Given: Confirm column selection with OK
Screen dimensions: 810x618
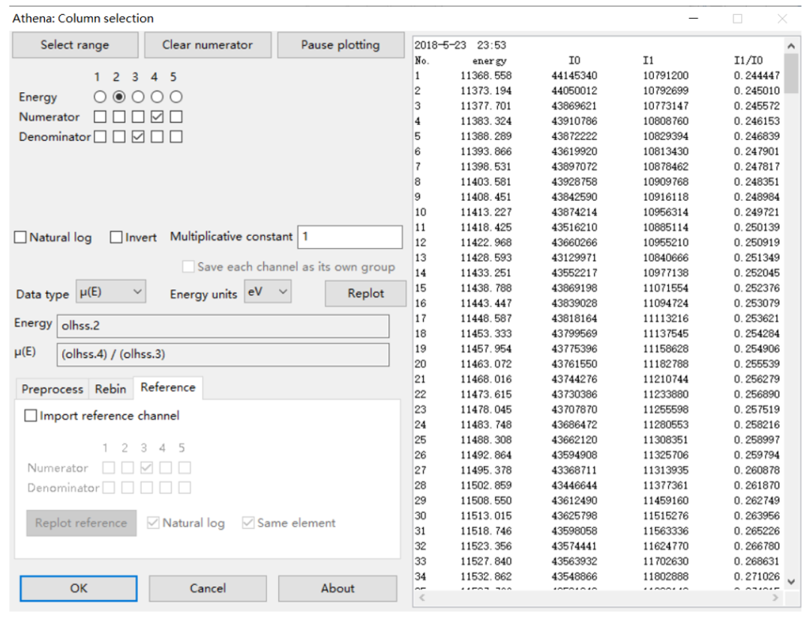Looking at the screenshot, I should [x=77, y=588].
